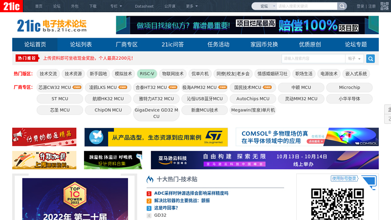Open the 凌鸥LKS MCU vendor zone
The height and width of the screenshot is (220, 391).
[x=108, y=88]
